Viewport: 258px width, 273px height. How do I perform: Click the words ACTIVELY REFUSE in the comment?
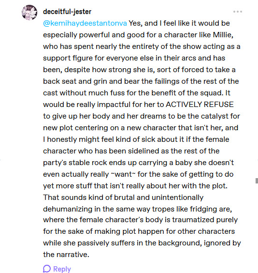[x=200, y=105]
